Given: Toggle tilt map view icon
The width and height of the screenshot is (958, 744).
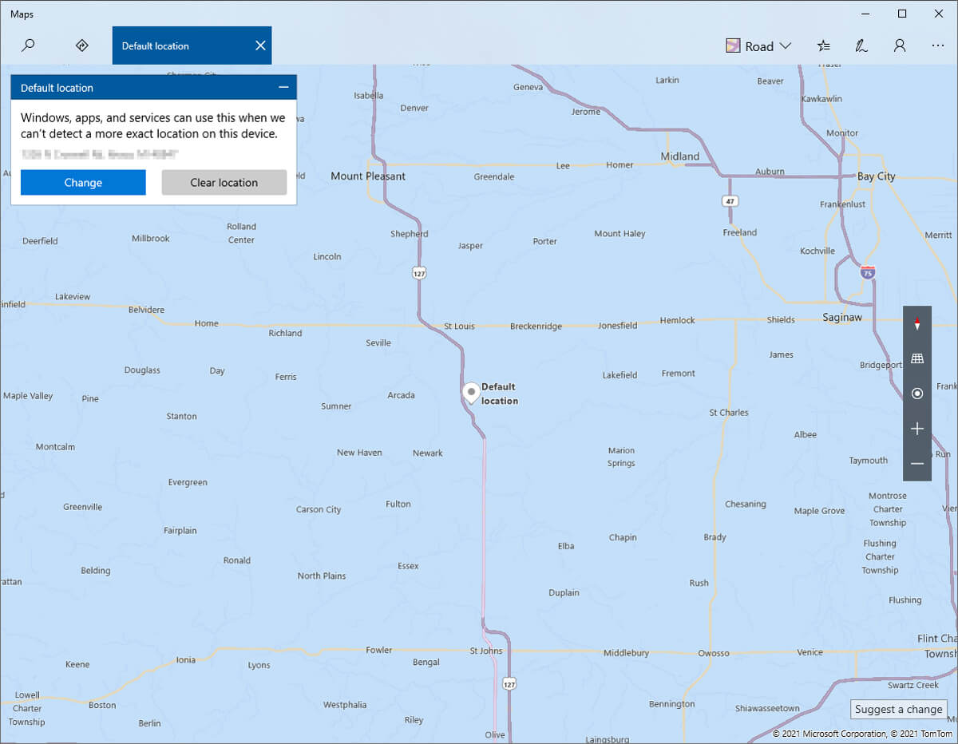Looking at the screenshot, I should tap(916, 358).
